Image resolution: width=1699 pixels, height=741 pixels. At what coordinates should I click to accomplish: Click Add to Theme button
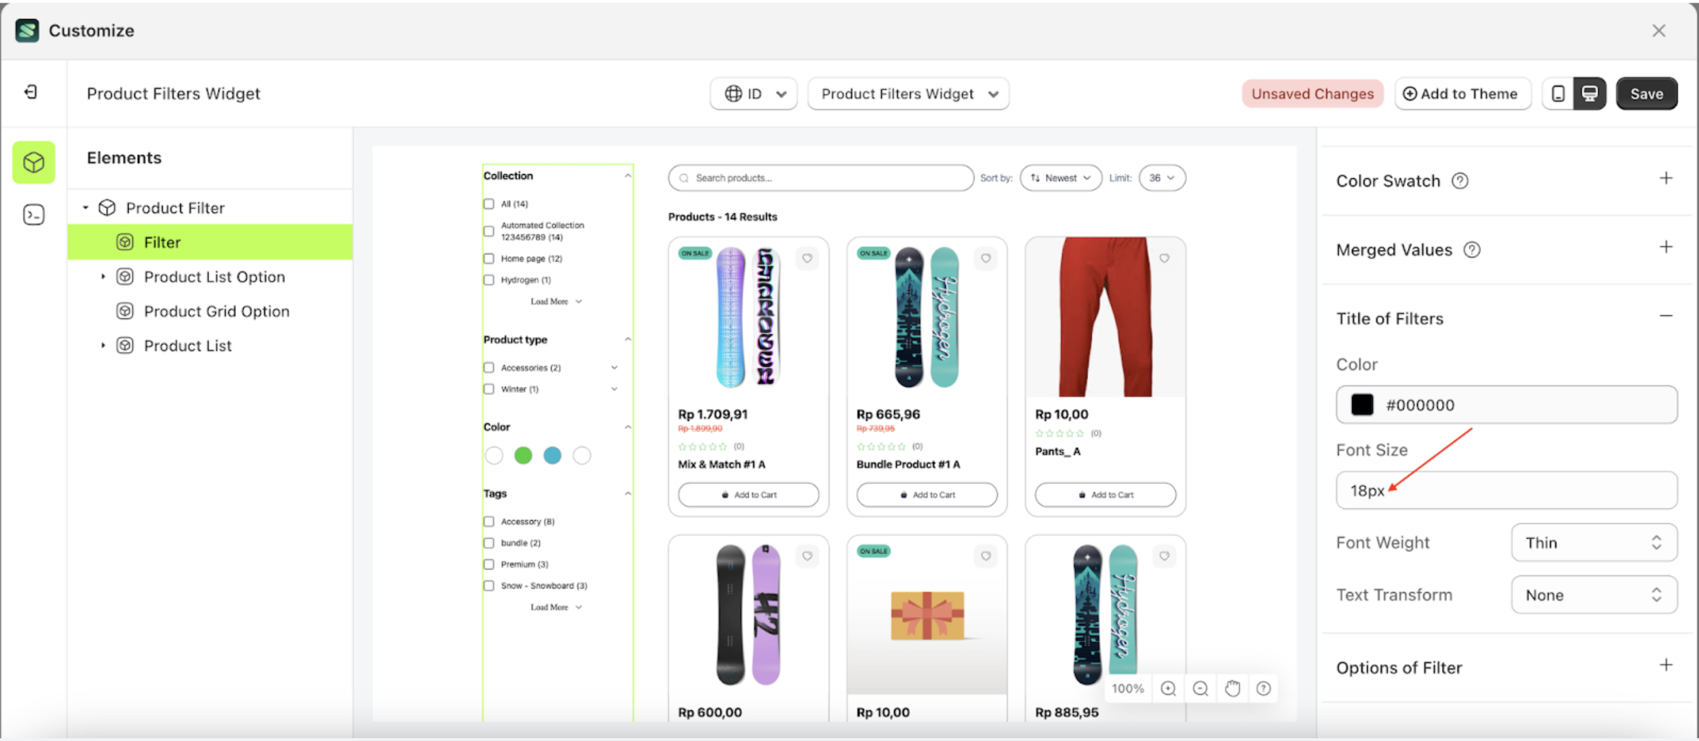(x=1461, y=93)
